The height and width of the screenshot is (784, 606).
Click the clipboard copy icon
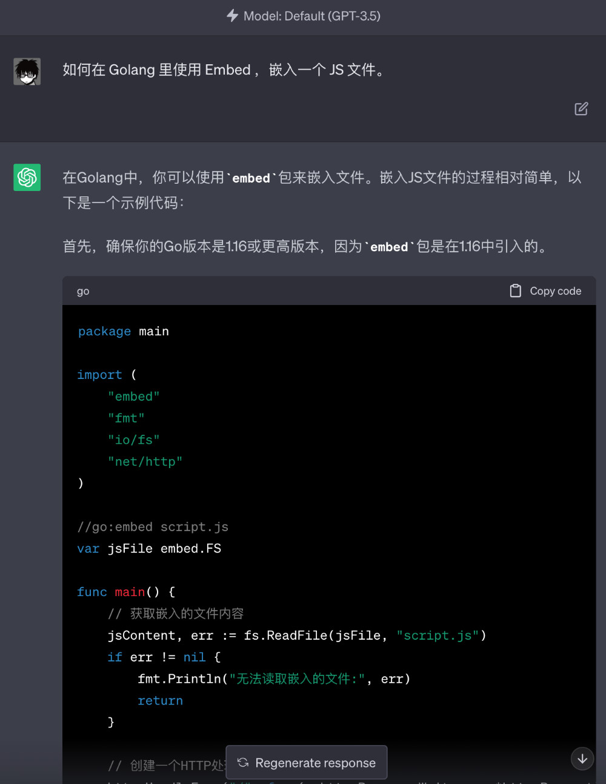coord(515,291)
